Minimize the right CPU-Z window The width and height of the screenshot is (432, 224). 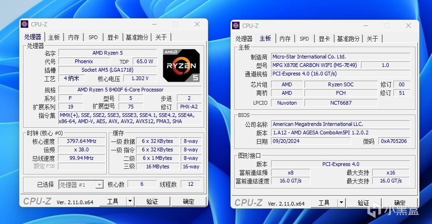[366, 25]
